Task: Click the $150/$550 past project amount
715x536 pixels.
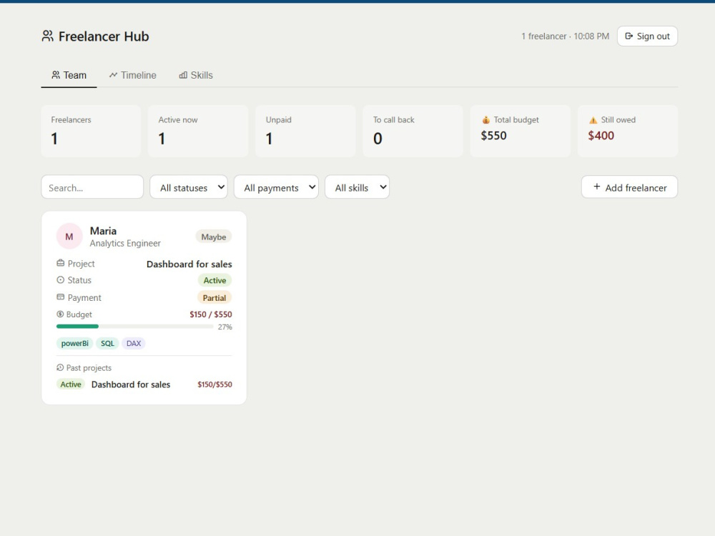Action: [214, 384]
